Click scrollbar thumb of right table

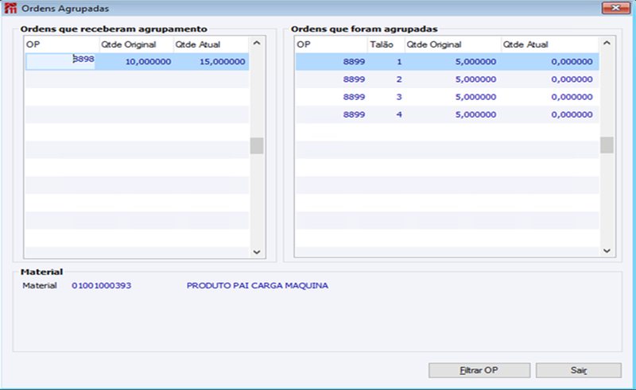coord(607,145)
